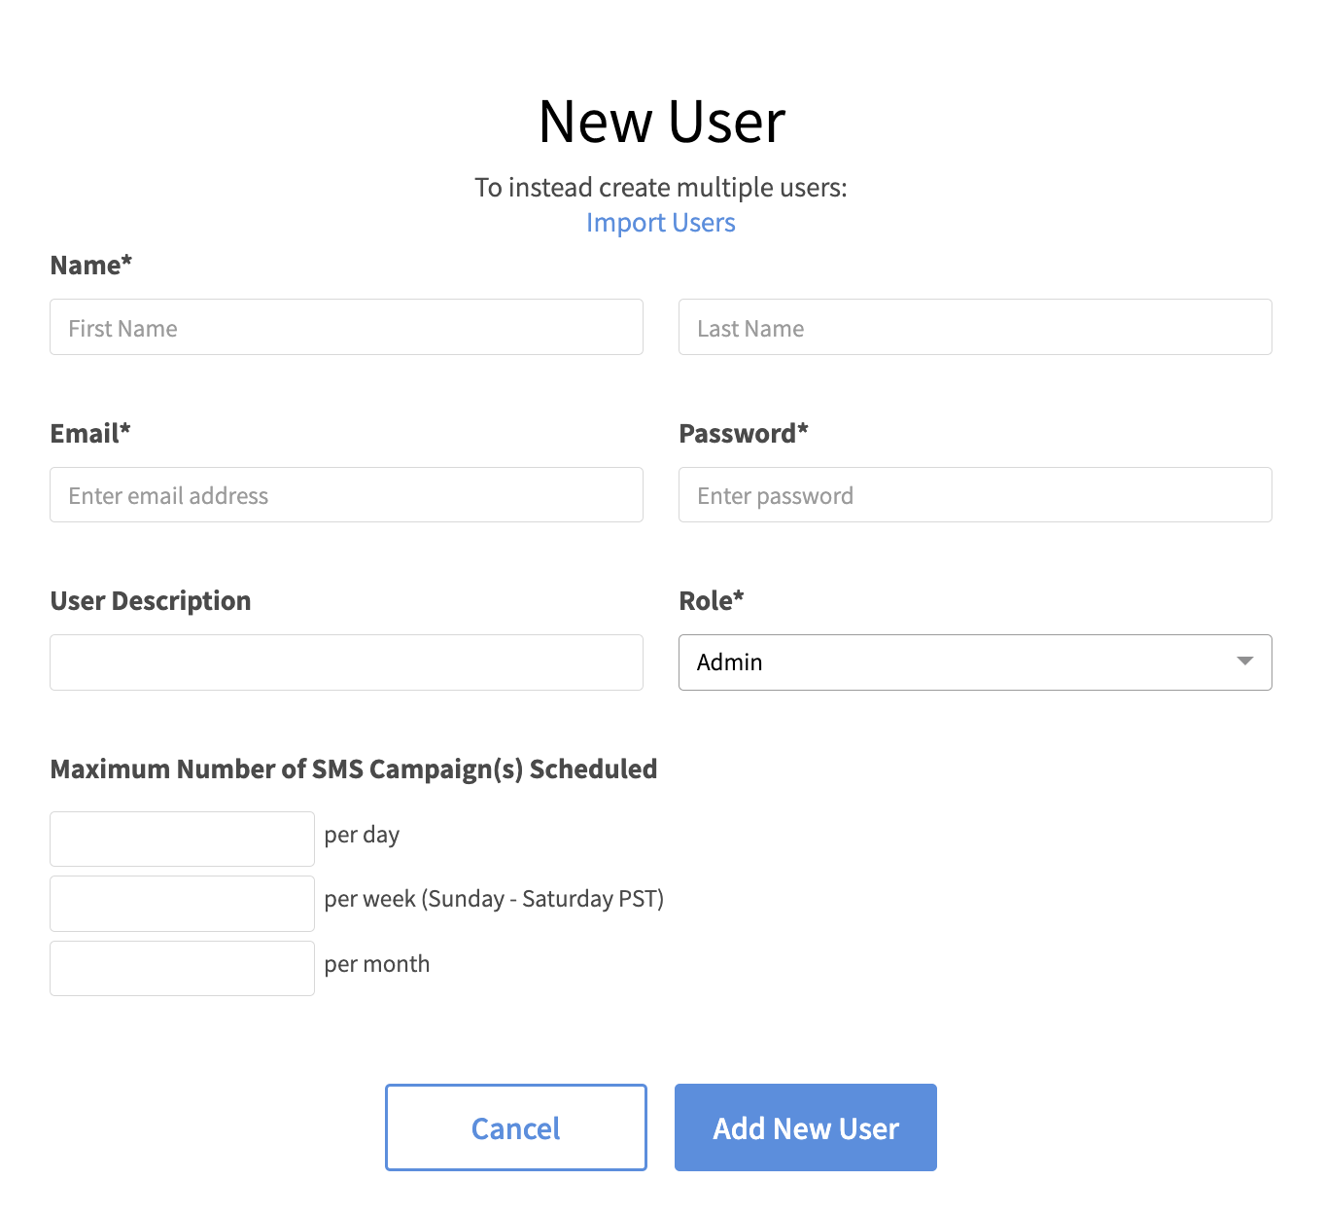Image resolution: width=1324 pixels, height=1216 pixels.
Task: Click the User Description text box
Action: [x=346, y=662]
